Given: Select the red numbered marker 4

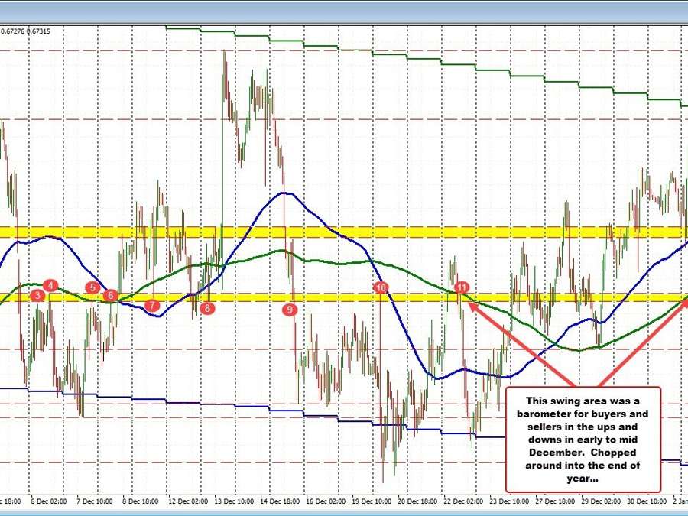Looking at the screenshot, I should [50, 286].
